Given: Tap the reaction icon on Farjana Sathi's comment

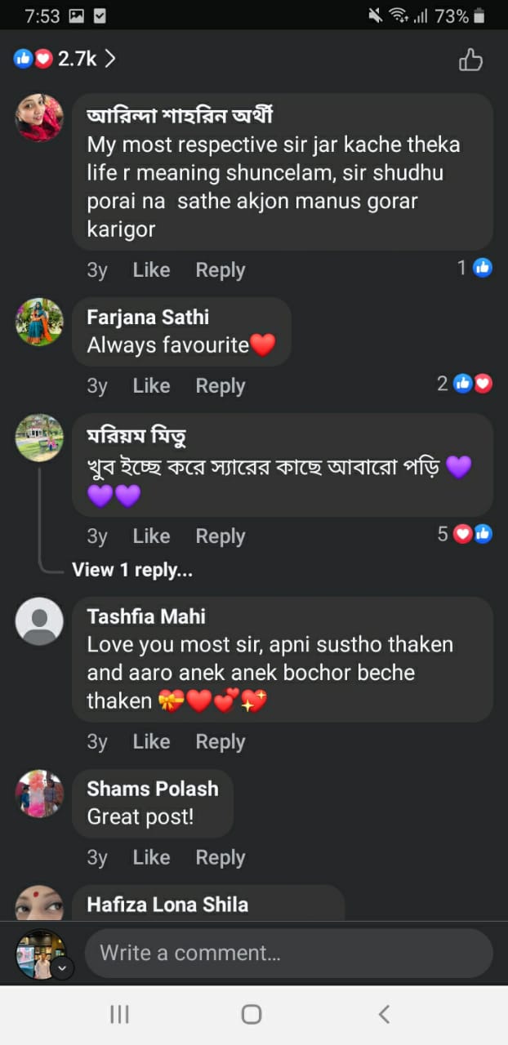Looking at the screenshot, I should tap(474, 384).
